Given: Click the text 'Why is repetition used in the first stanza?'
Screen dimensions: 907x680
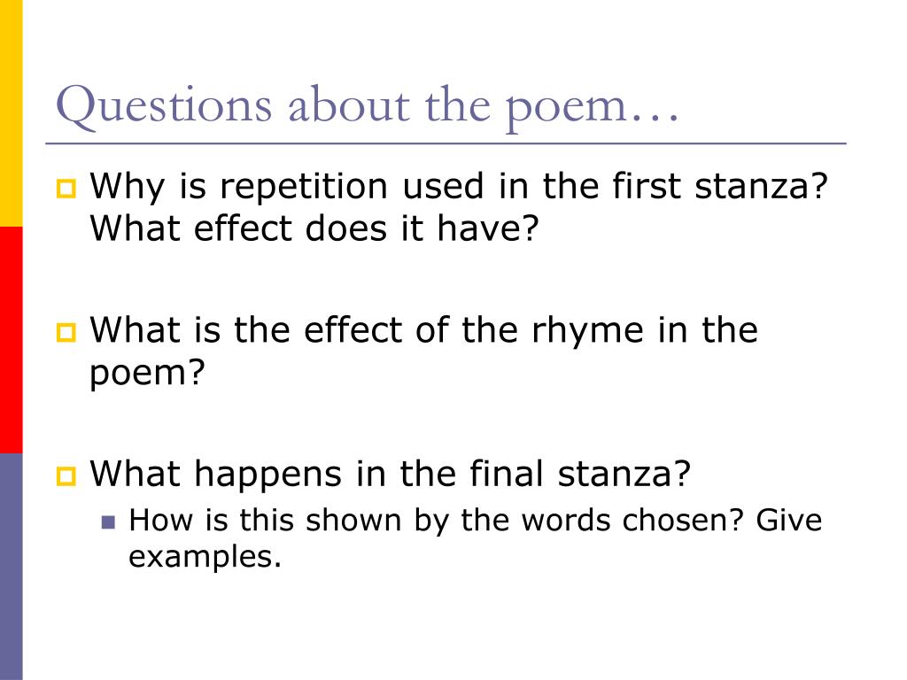Looking at the screenshot, I should click(x=459, y=187).
